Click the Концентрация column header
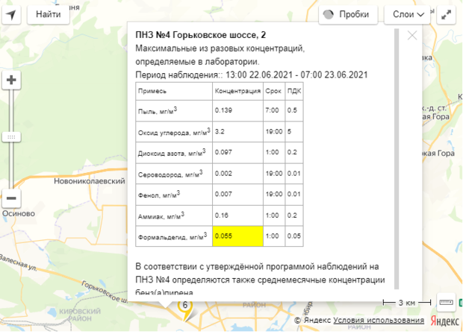Screen dimensions: 463x334 [x=237, y=90]
